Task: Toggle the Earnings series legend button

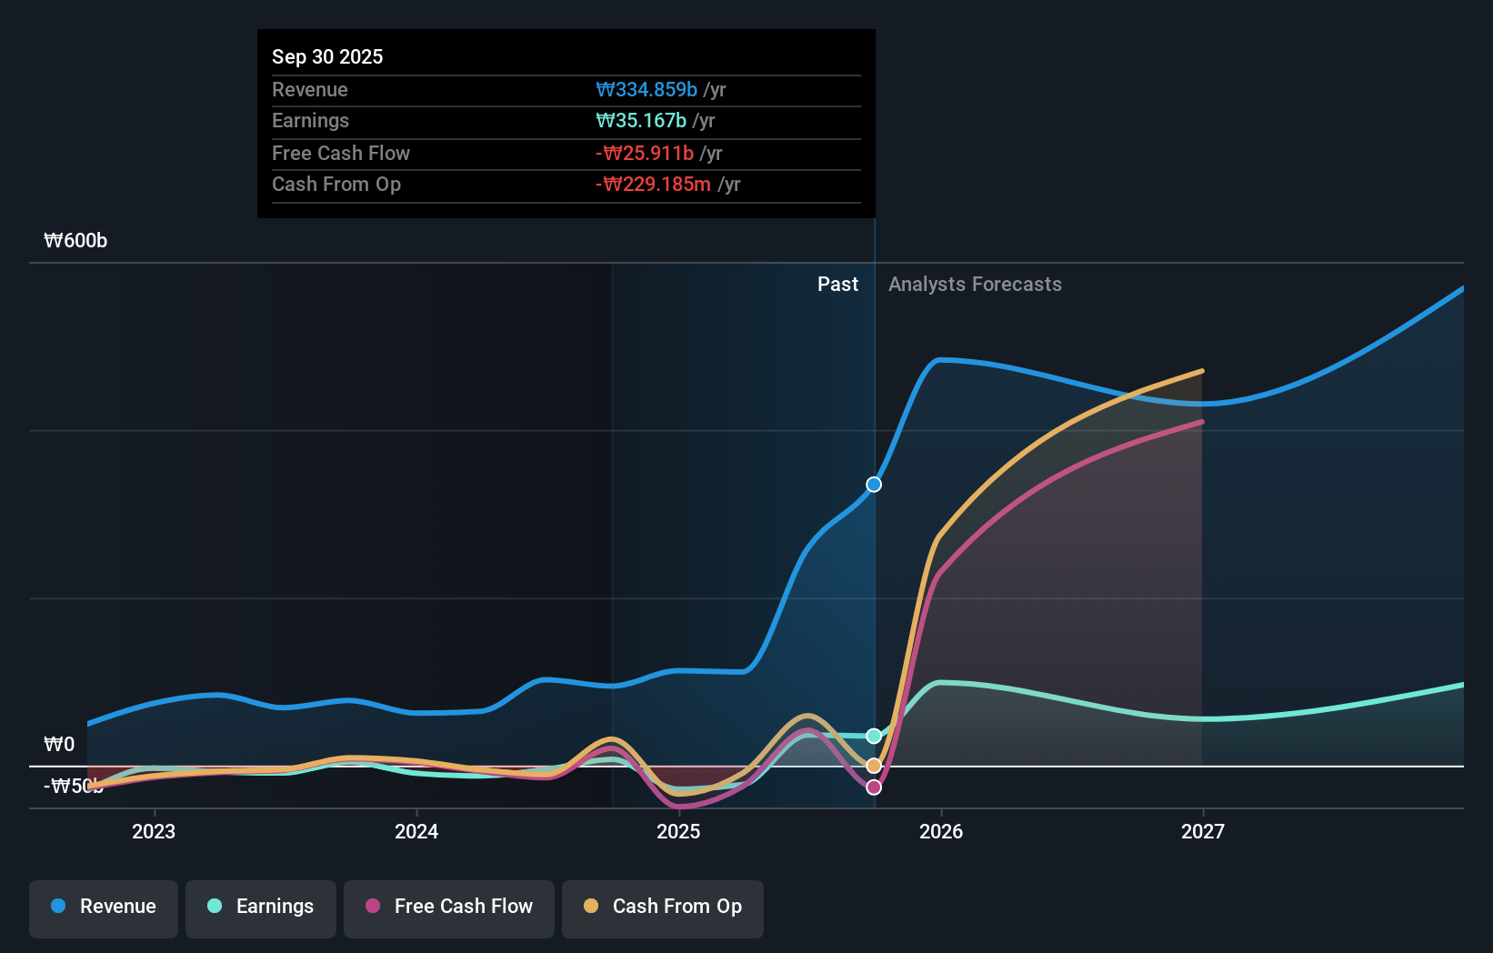Action: tap(261, 908)
